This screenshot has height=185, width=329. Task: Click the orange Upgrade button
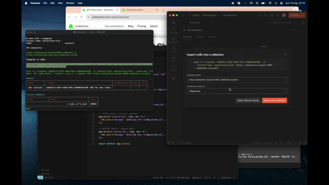tap(295, 15)
